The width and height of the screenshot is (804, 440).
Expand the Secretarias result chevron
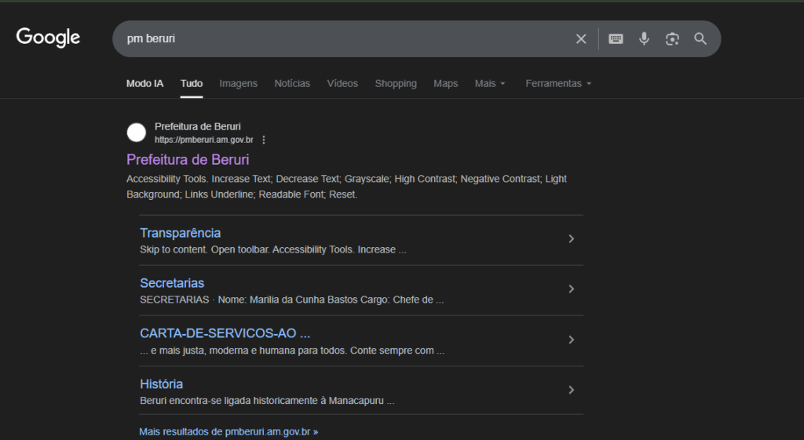[571, 289]
